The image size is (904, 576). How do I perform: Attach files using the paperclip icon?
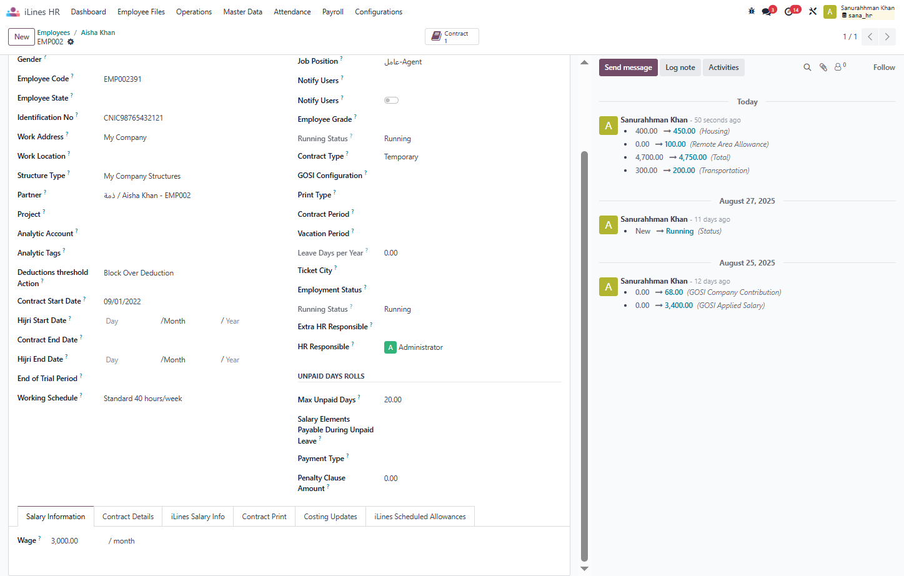(823, 67)
